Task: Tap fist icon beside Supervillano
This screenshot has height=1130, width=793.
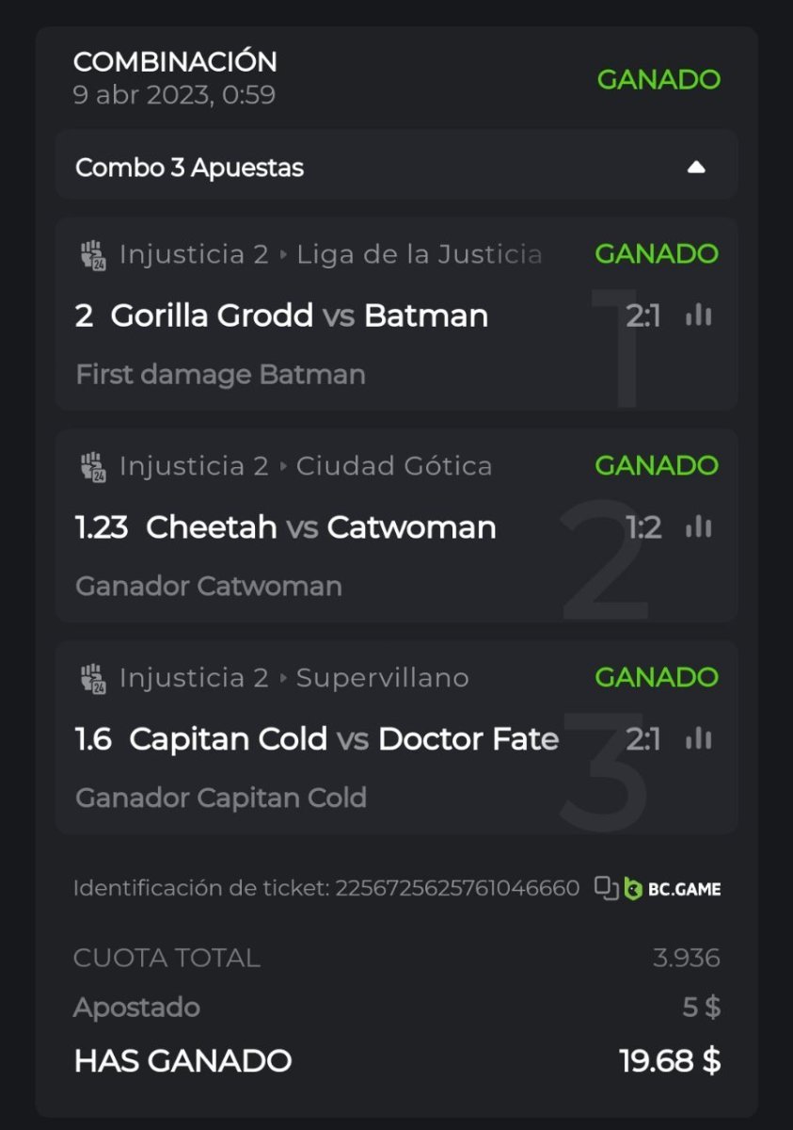Action: tap(93, 679)
